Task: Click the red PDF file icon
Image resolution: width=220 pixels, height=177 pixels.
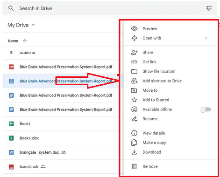Action: click(x=11, y=67)
